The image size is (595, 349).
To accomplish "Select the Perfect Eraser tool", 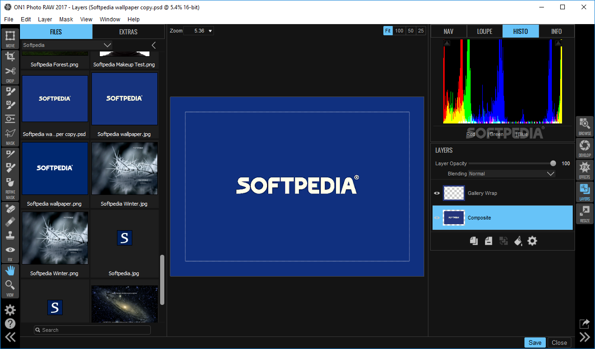I will tap(10, 208).
